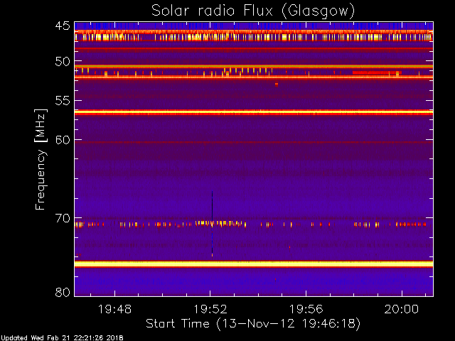Select the 50 frequency axis label
Image resolution: width=455 pixels, height=341 pixels.
click(x=63, y=61)
